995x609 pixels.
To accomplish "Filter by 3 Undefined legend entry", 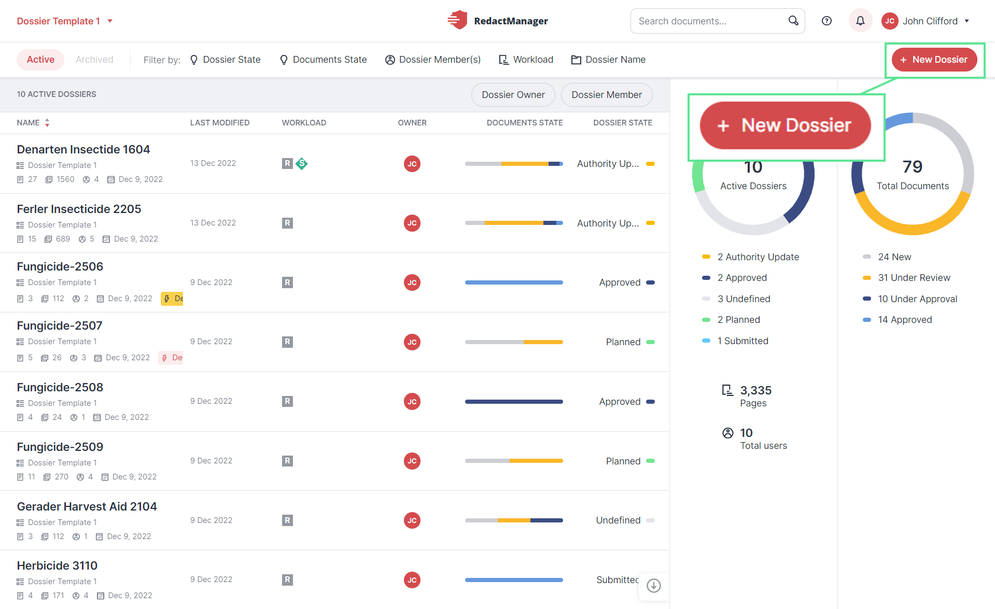I will tap(736, 299).
